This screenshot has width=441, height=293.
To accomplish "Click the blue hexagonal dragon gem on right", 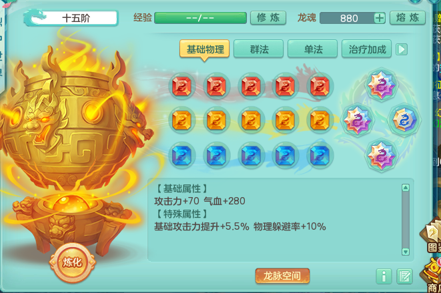I will 404,120.
